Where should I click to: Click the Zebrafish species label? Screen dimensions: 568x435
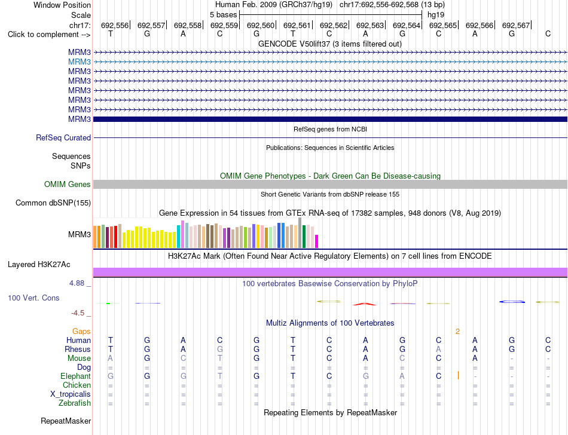tap(75, 403)
